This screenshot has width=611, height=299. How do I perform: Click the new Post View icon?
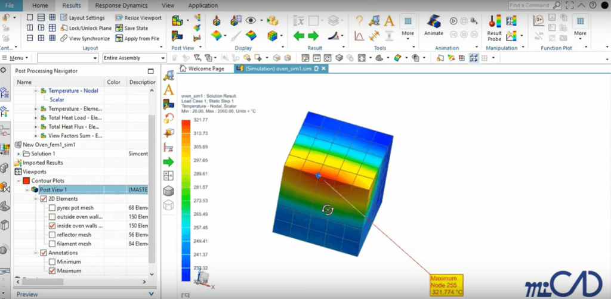coord(177,21)
